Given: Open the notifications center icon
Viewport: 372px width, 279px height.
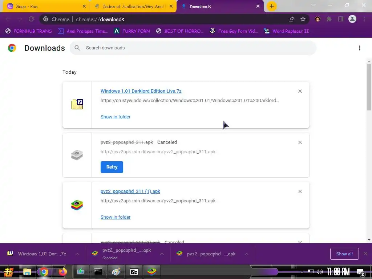Looking at the screenshot, I should (360, 272).
